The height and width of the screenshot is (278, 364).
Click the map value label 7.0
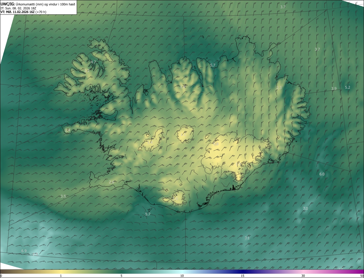pos(305,208)
